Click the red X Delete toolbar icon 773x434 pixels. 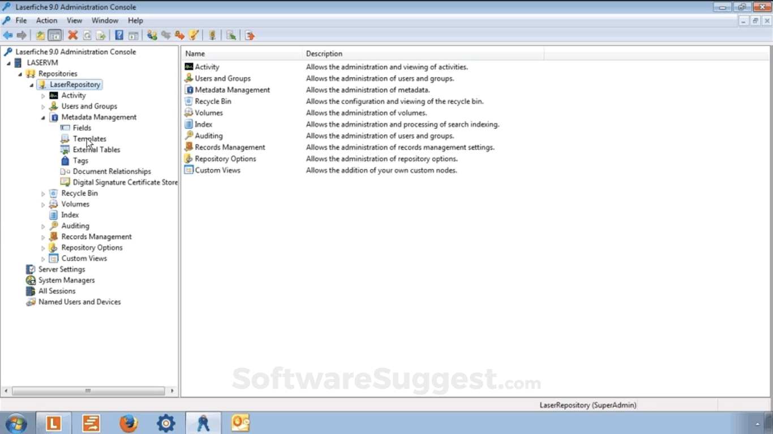tap(73, 36)
